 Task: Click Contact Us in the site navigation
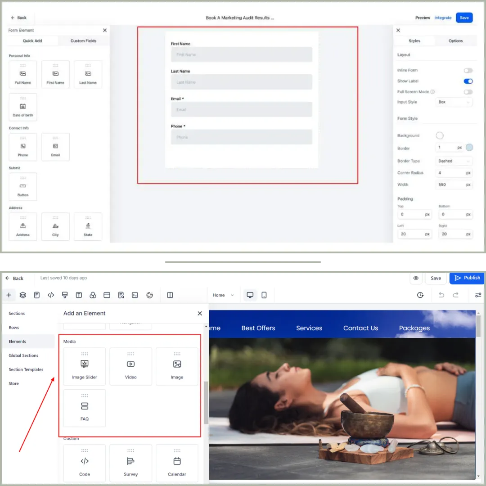tap(361, 328)
